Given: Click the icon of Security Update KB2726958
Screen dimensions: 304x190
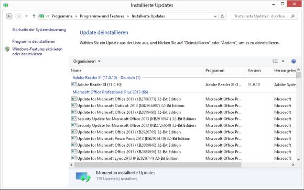Looking at the screenshot, I should (74, 125).
